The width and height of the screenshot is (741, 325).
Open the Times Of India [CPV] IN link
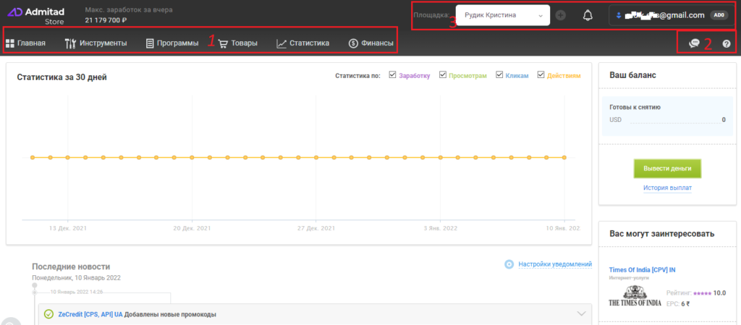(643, 270)
